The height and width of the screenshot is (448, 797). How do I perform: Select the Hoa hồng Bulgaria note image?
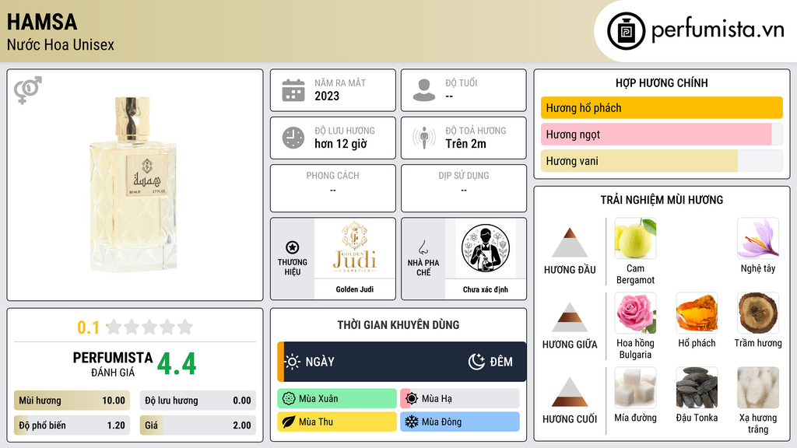[x=635, y=313]
